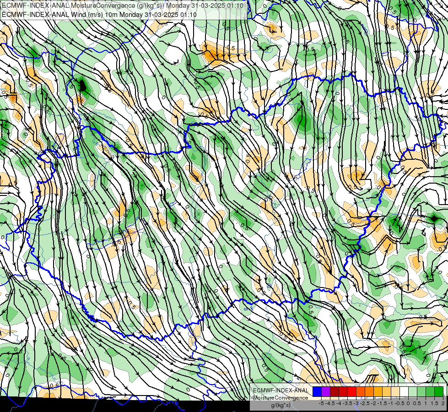Click the -3 tick label on the colorbar
This screenshot has width=448, height=412.
[x=356, y=403]
